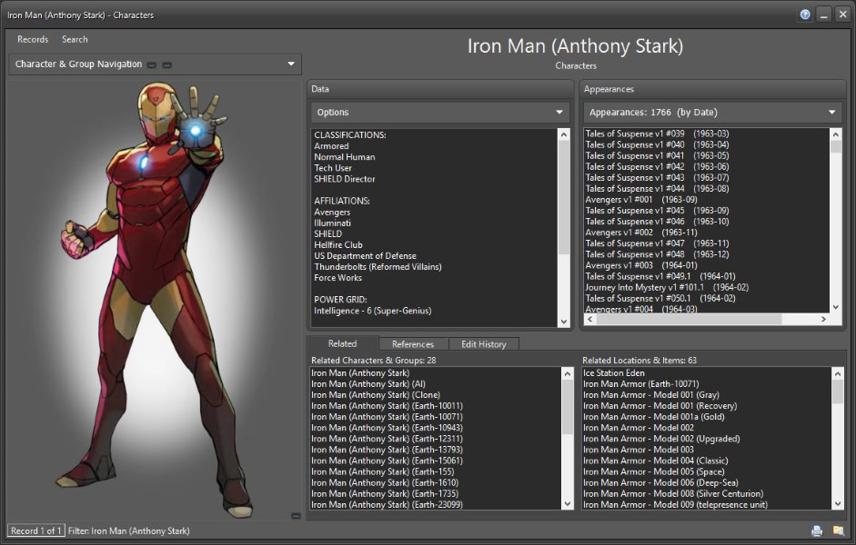
Task: Click Force Works affiliation
Action: click(x=337, y=277)
